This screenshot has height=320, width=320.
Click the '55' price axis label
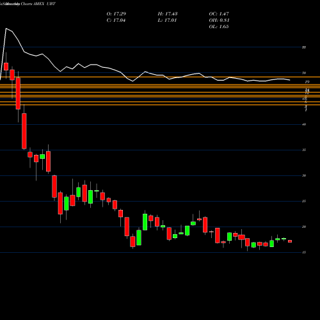coord(304,47)
